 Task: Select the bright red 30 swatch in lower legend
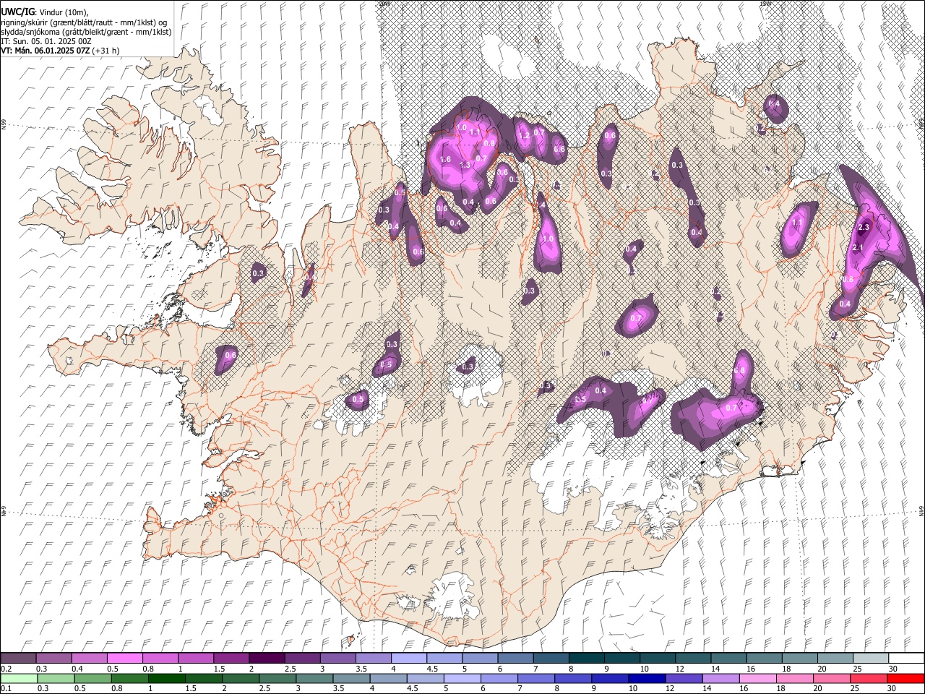[x=905, y=678]
